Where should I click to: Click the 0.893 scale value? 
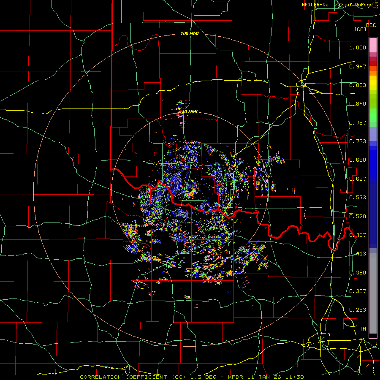click(x=358, y=85)
